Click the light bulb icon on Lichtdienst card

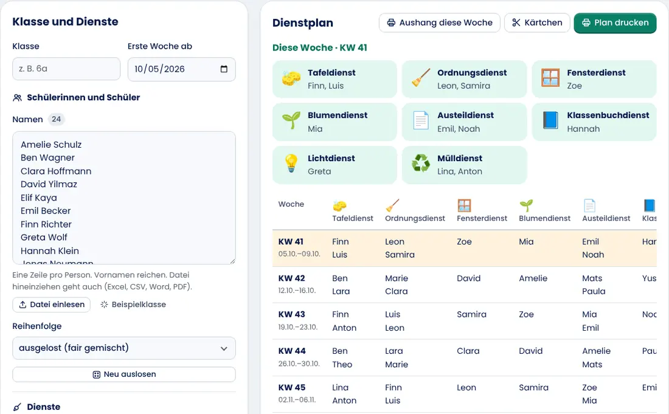[x=291, y=164]
